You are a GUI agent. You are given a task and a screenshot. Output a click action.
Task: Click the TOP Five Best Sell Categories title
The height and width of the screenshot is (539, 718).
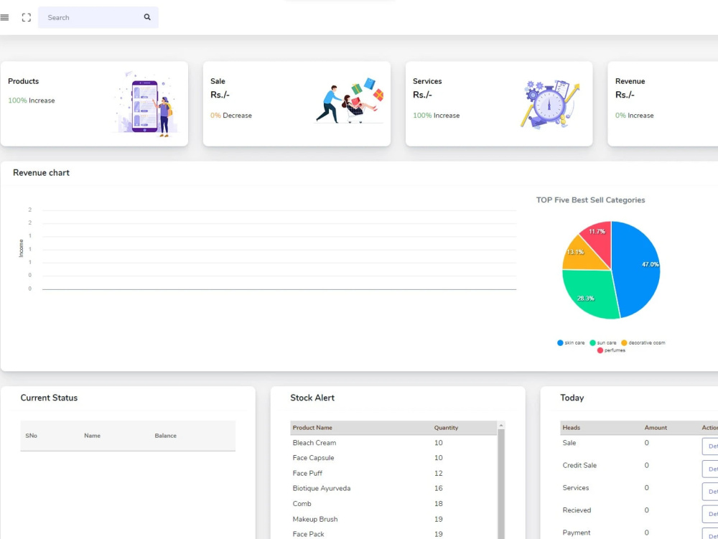590,200
